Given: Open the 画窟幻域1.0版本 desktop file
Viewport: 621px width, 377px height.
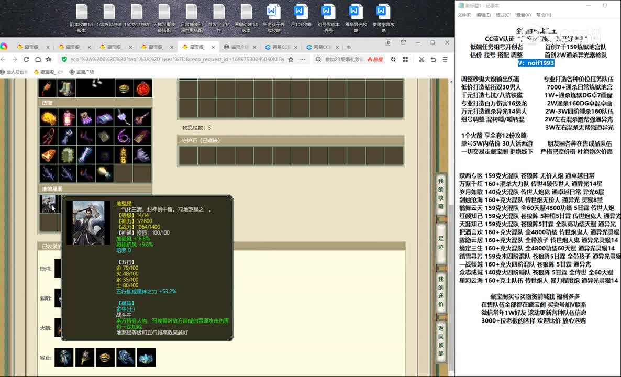Looking at the screenshot, I should click(x=246, y=18).
